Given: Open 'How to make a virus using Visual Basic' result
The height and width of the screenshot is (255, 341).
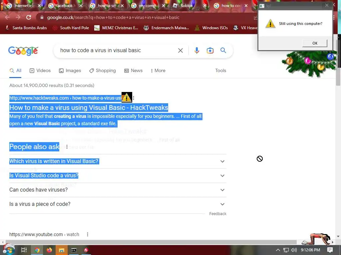Looking at the screenshot, I should pos(89,108).
